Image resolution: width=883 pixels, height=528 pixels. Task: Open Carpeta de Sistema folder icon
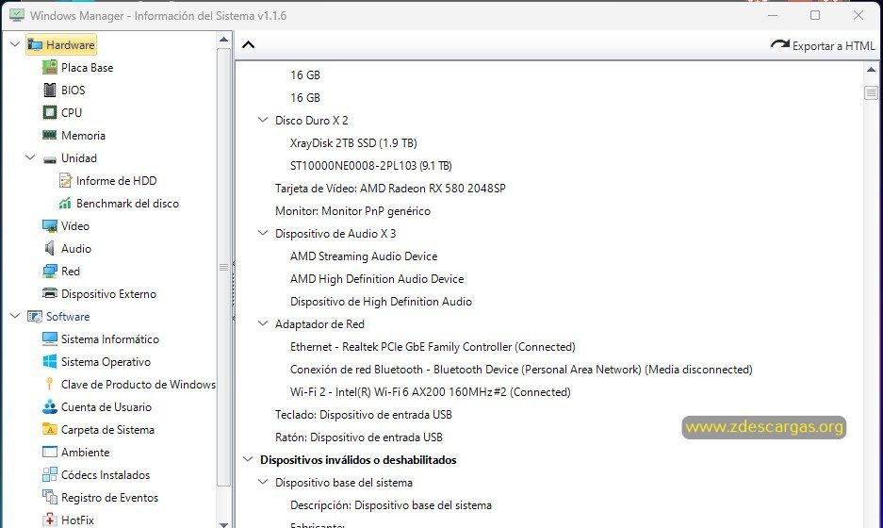pyautogui.click(x=50, y=429)
